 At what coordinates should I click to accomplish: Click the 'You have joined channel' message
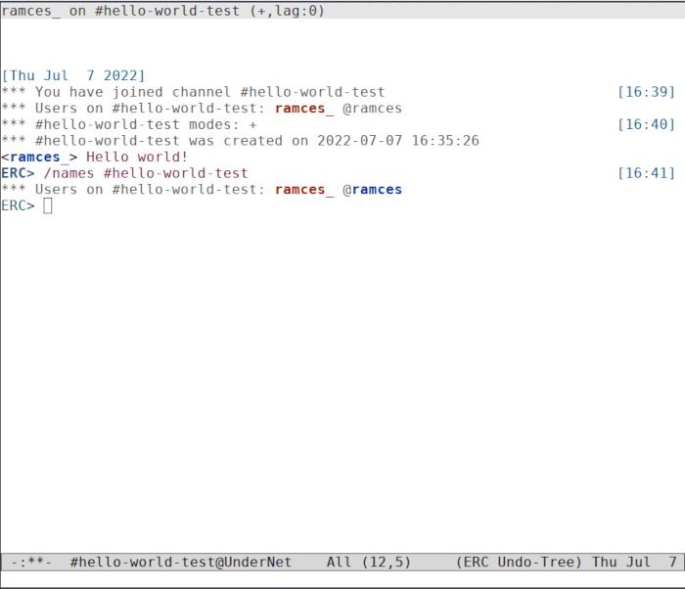point(193,92)
